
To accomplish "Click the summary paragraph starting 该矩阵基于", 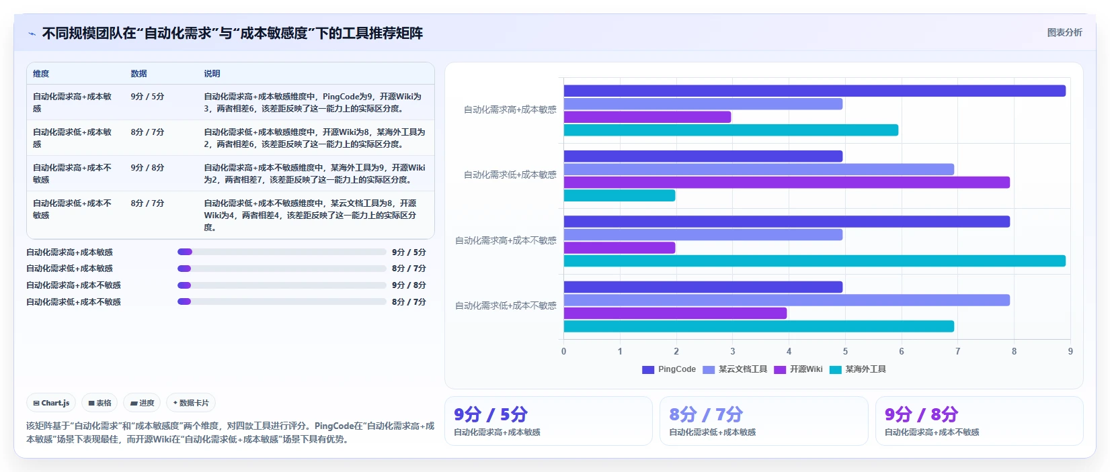I will (231, 432).
